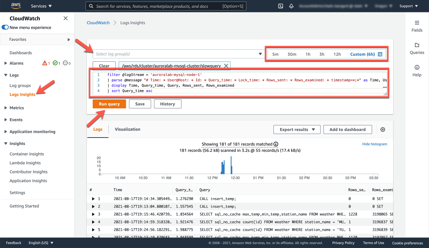Expand log record row 3
Image resolution: width=429 pixels, height=248 pixels.
click(93, 214)
